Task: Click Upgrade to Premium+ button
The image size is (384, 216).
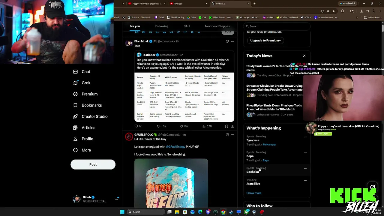Action: point(265,40)
